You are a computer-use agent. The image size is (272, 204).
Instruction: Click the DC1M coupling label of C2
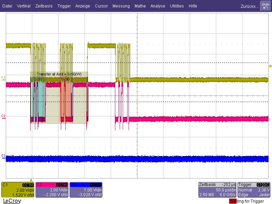[62, 185]
